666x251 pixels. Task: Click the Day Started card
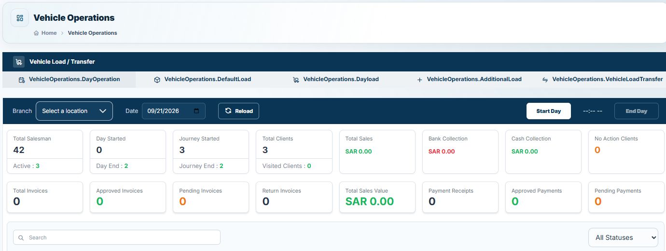tap(128, 152)
